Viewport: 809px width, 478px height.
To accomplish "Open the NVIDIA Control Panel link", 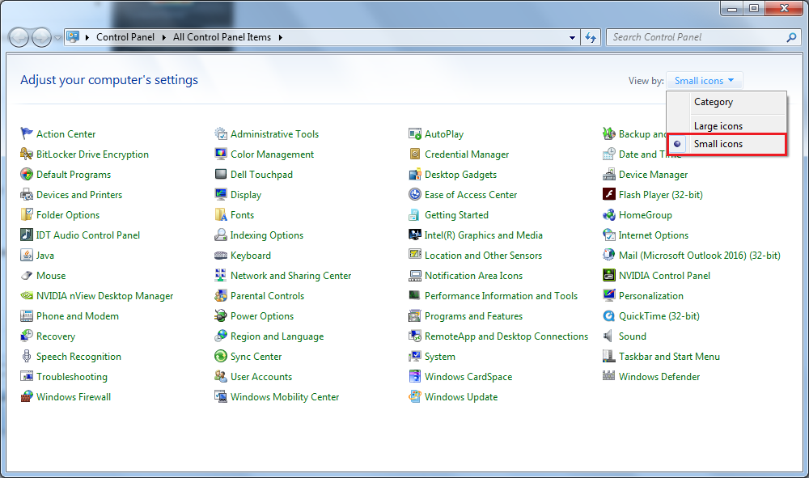I will 664,275.
